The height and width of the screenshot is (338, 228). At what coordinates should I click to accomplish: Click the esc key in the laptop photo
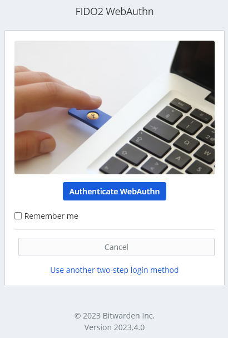[180, 105]
